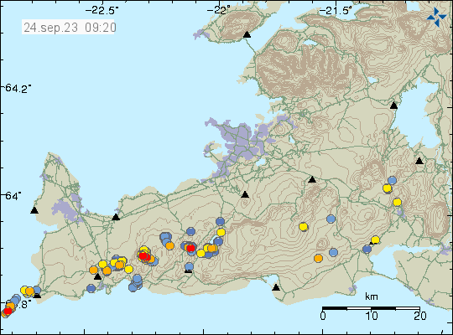Click the blue pinwheel logo icon
Viewport: 453px width, 335px height.
[x=436, y=17]
